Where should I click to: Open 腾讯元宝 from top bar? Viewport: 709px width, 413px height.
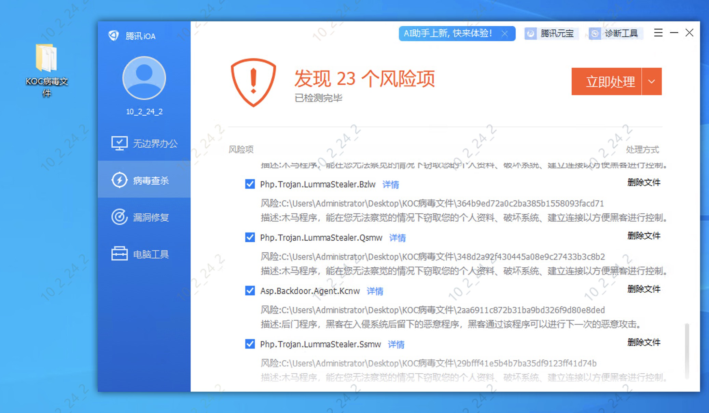point(551,34)
